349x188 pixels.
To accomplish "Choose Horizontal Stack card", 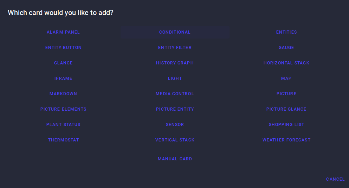I will 286,63.
